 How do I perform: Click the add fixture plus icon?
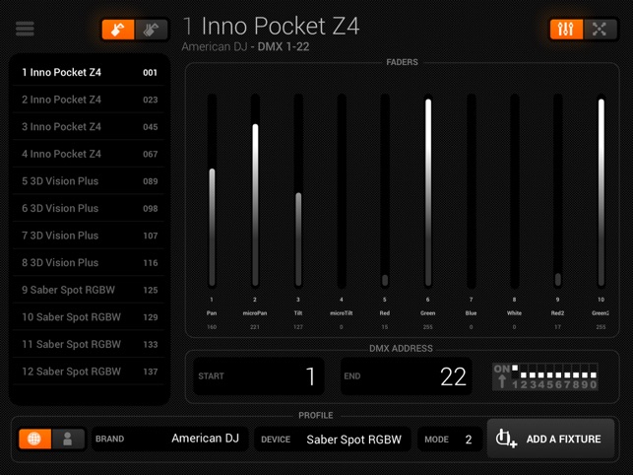[506, 439]
